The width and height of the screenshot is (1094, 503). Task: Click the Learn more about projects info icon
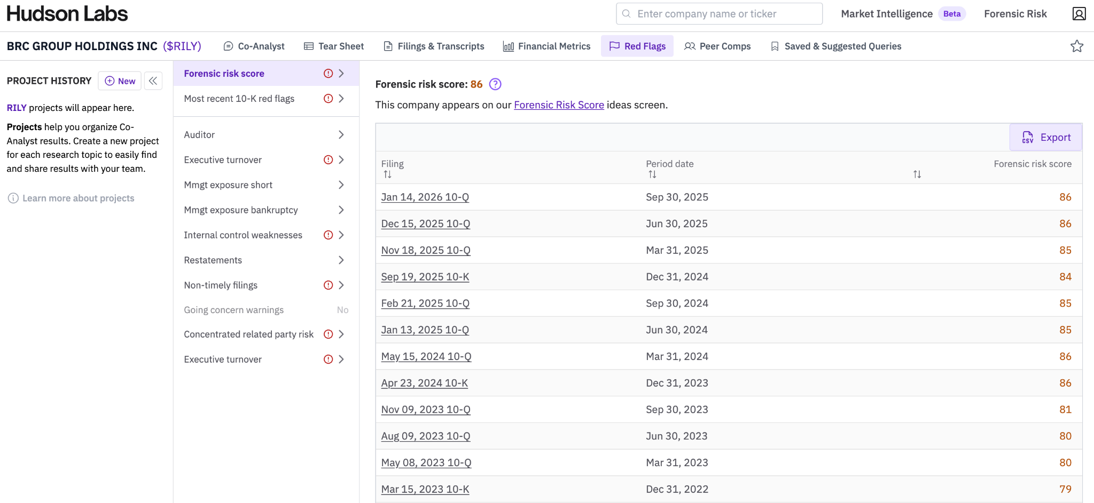click(x=13, y=198)
